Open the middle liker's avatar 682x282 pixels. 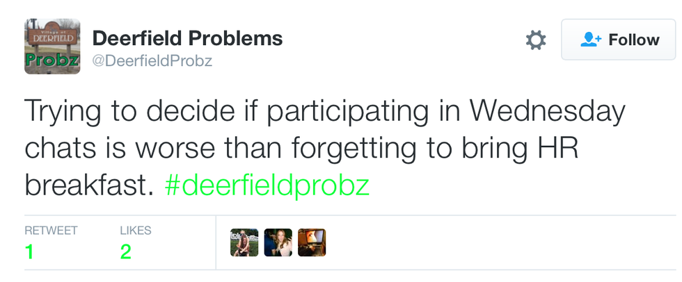pyautogui.click(x=278, y=242)
